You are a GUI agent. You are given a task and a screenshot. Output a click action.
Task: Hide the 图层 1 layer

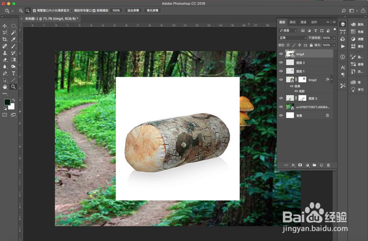pos(281,71)
